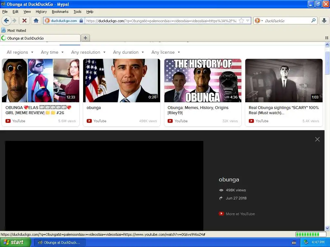Select the address bar URL field
Viewport: 330px width, 247px height.
tap(162, 21)
